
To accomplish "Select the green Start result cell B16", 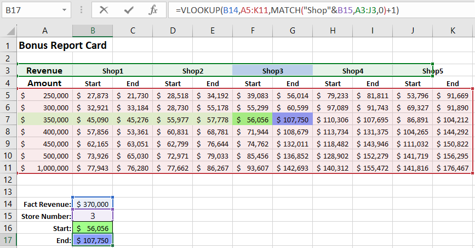I will pyautogui.click(x=93, y=228).
